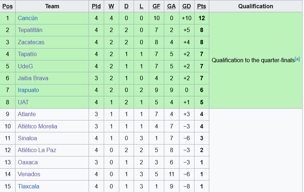The height and width of the screenshot is (192, 304).
Task: Go to the Oaxaca team link
Action: (x=28, y=162)
